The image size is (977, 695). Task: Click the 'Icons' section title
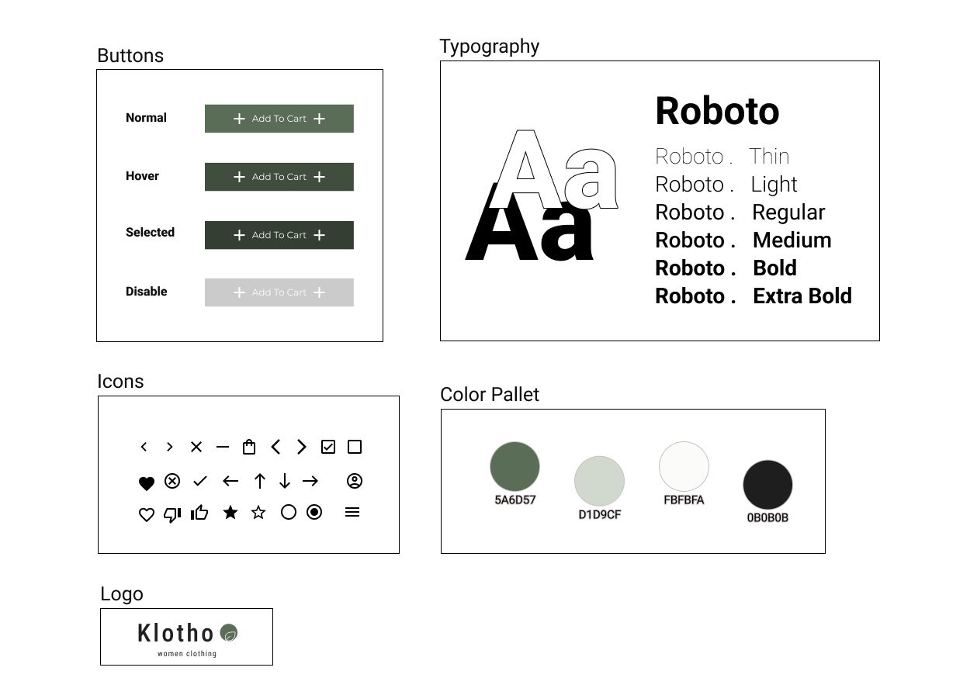click(120, 382)
